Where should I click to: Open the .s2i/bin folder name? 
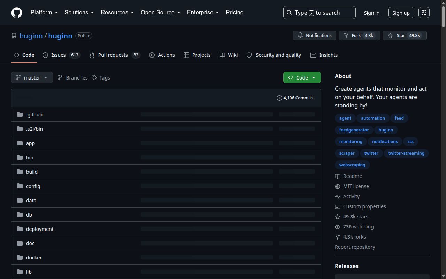[x=34, y=129]
